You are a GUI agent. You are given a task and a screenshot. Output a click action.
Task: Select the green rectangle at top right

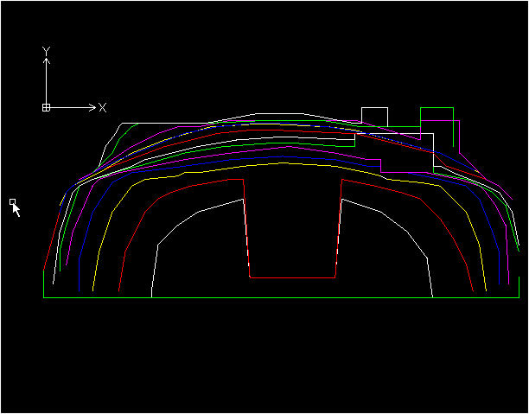point(437,108)
